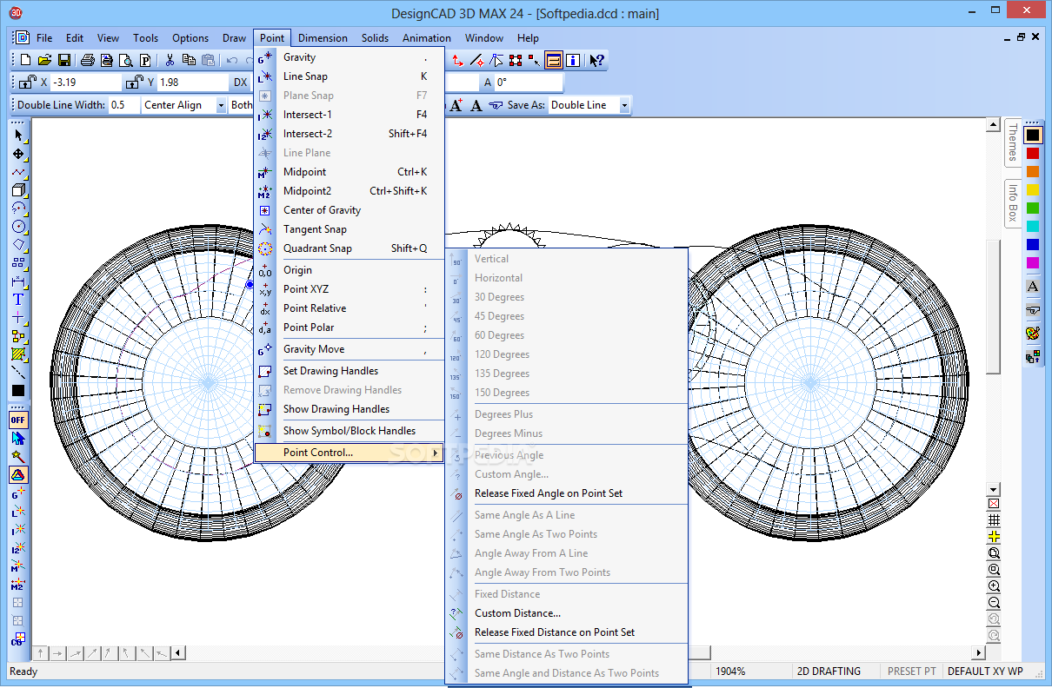1052x688 pixels.
Task: Pick the magenta color swatch
Action: click(1033, 263)
